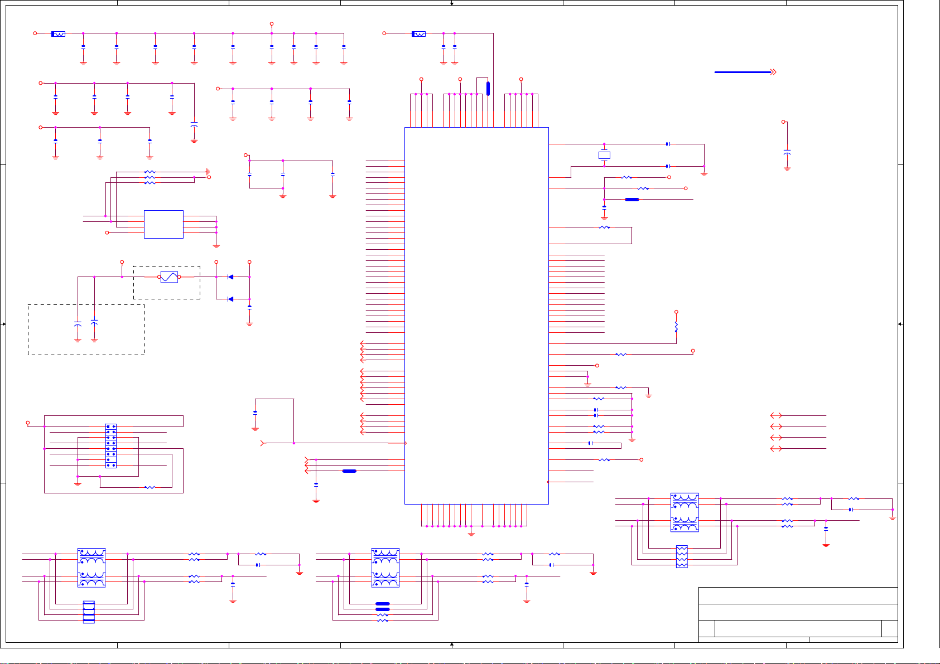Select the polarized capacitor below the second-row capacitor rail

point(194,125)
